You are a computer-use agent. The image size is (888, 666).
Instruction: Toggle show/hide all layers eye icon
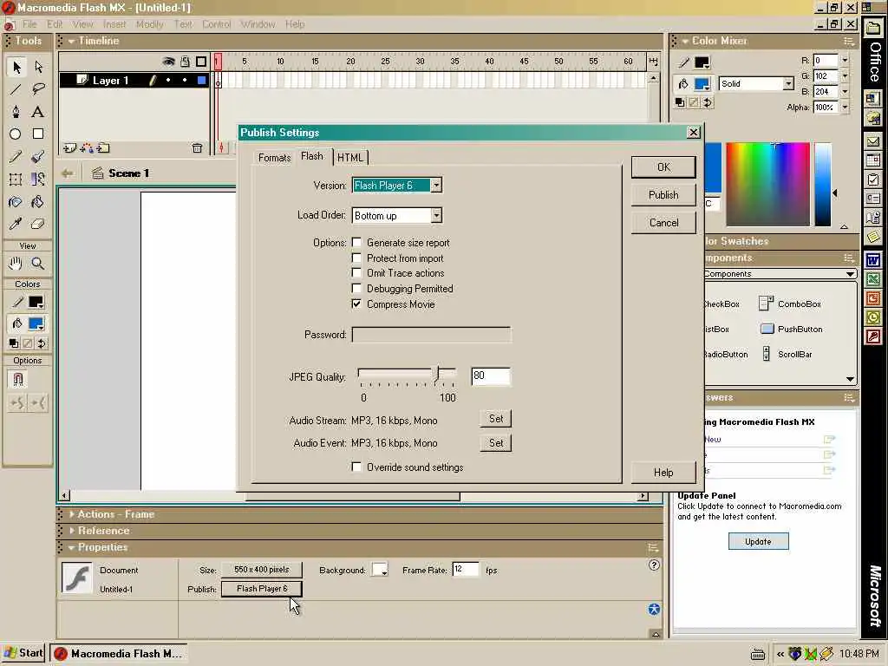[x=168, y=62]
